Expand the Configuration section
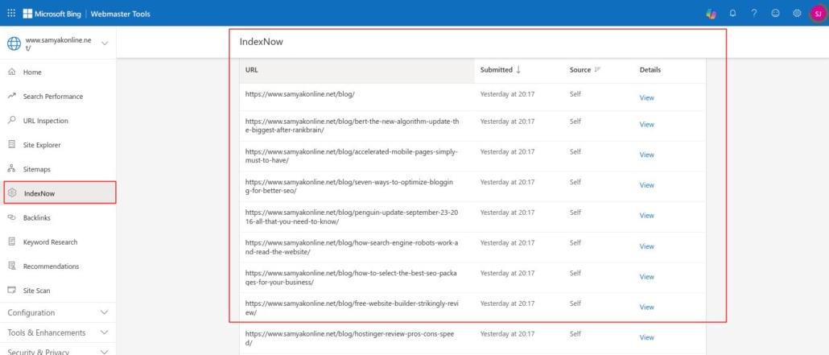 [x=58, y=312]
